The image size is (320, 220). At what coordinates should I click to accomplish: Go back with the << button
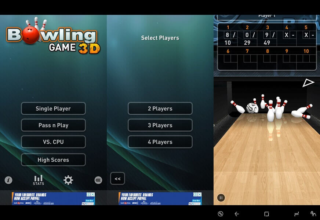pos(117,179)
